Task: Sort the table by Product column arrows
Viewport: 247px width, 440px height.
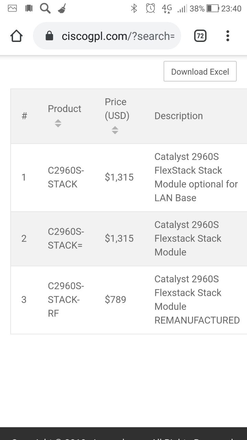Action: 58,123
